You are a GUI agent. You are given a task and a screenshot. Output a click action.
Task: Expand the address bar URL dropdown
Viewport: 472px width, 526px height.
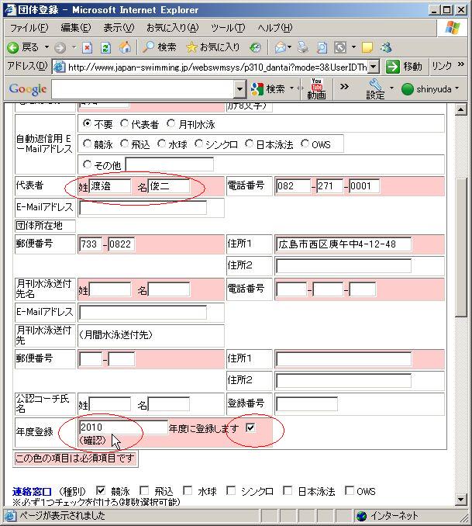point(374,67)
